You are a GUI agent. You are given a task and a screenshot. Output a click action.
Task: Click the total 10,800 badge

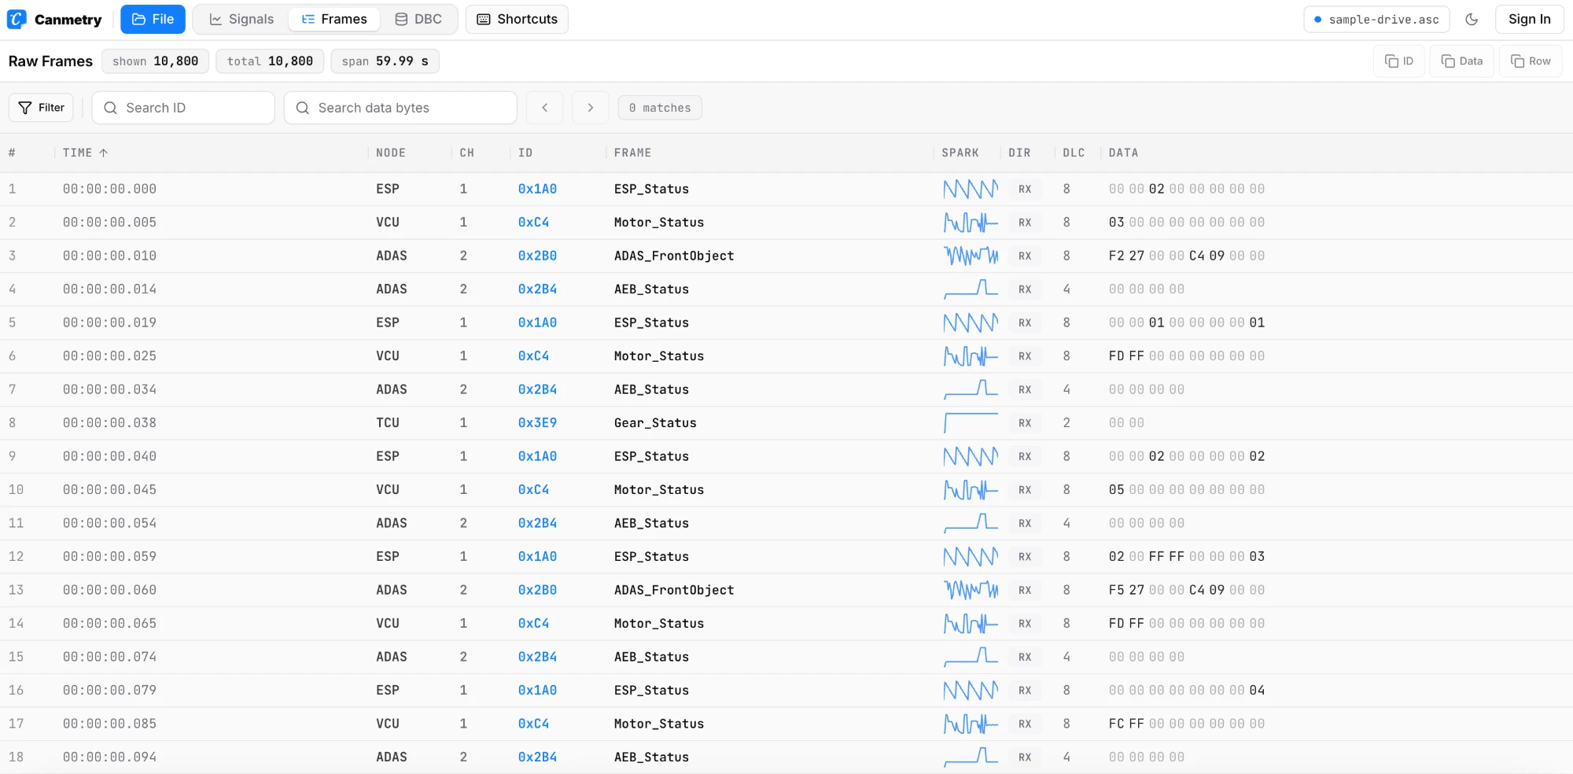tap(270, 61)
